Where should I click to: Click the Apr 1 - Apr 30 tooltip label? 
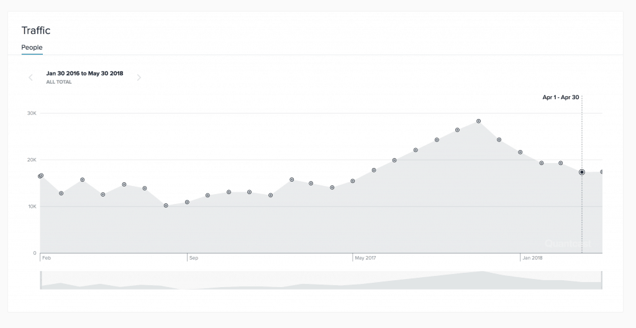pos(560,97)
